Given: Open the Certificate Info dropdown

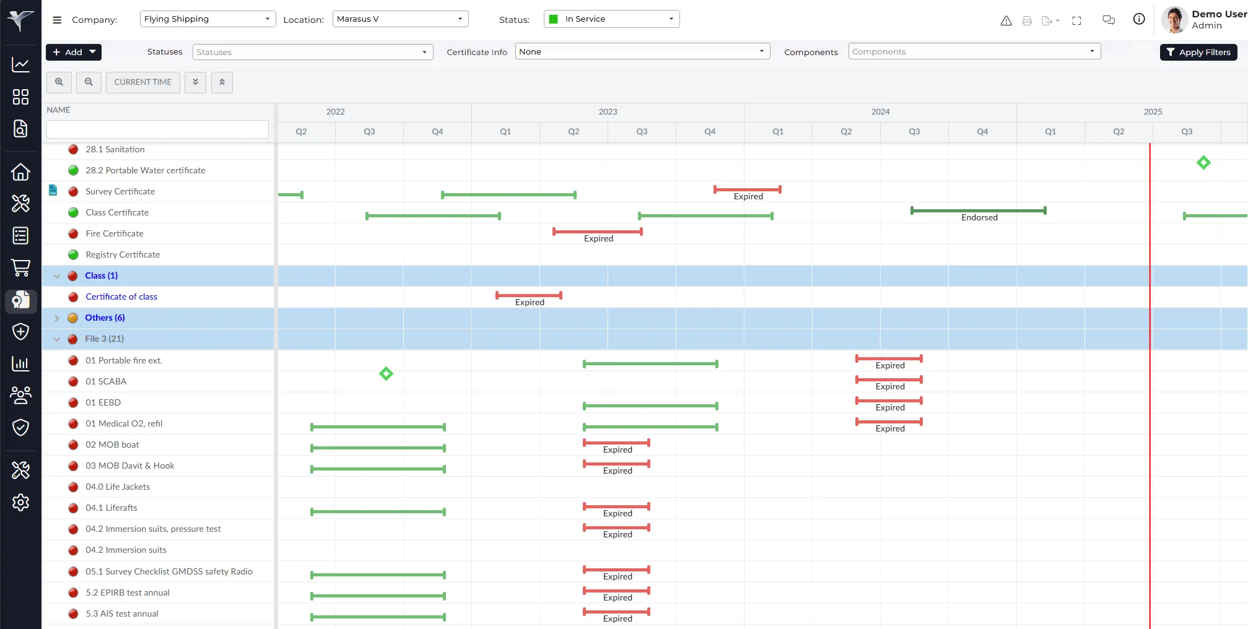Looking at the screenshot, I should coord(642,52).
